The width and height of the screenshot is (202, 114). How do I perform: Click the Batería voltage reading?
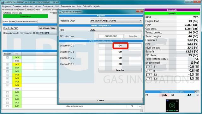(192, 52)
